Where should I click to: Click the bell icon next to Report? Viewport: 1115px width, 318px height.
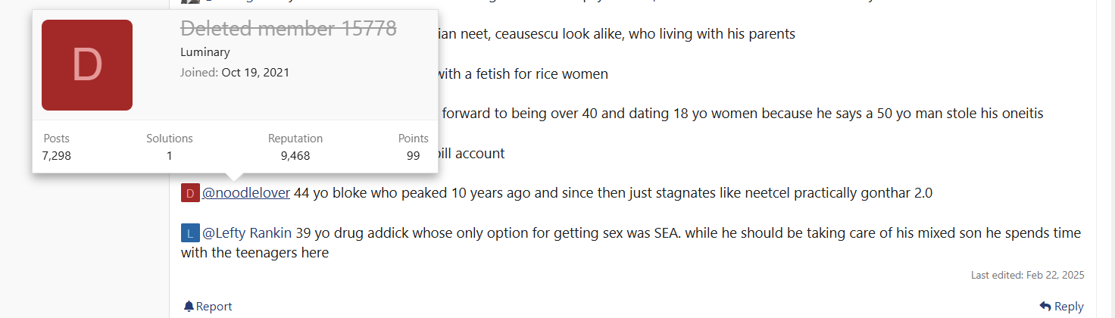click(x=189, y=307)
